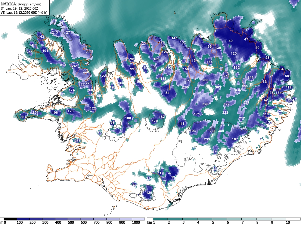301x225 pixels.
Task: Click the visibility value 168 on the map
Action: tap(121, 83)
